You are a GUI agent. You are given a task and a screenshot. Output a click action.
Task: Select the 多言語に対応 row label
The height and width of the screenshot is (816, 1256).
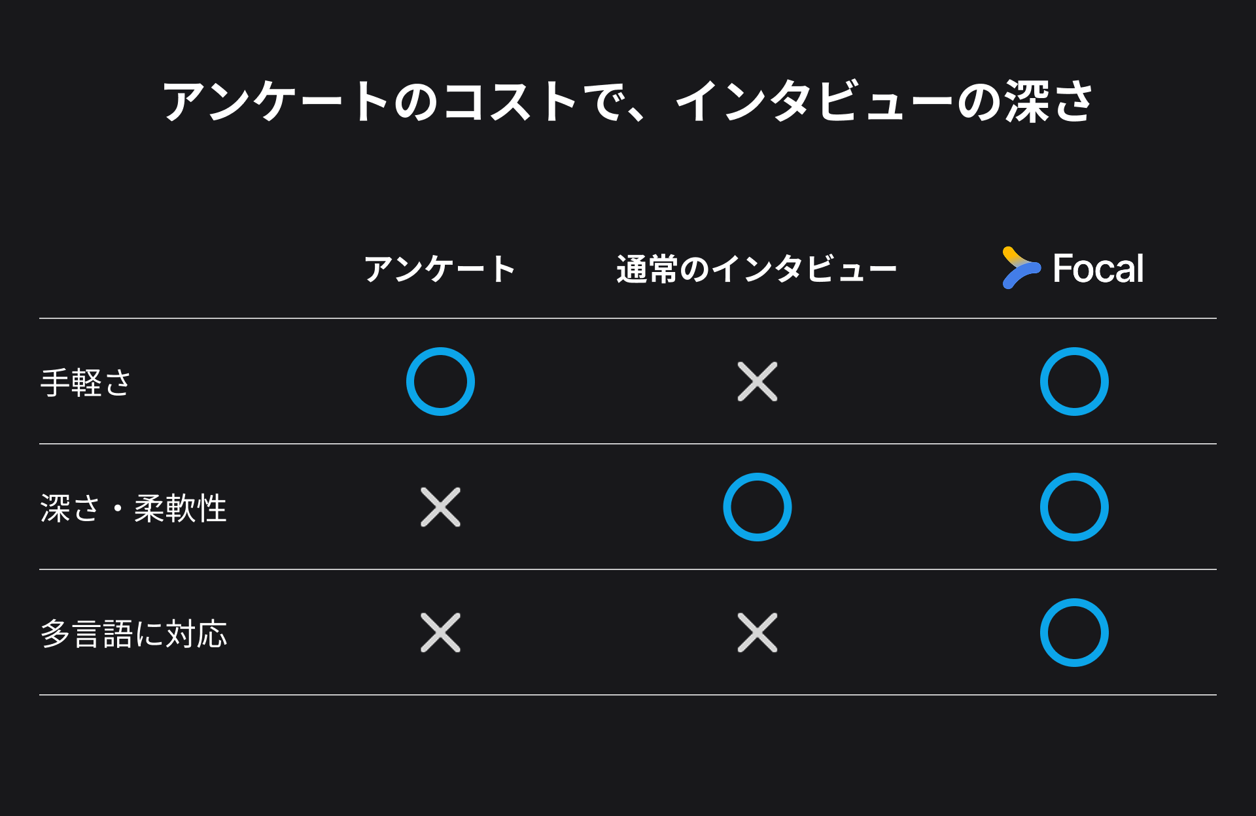tap(133, 634)
